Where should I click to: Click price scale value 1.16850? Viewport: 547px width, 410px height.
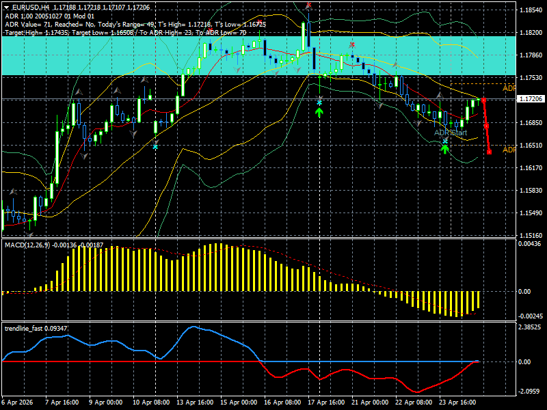531,123
